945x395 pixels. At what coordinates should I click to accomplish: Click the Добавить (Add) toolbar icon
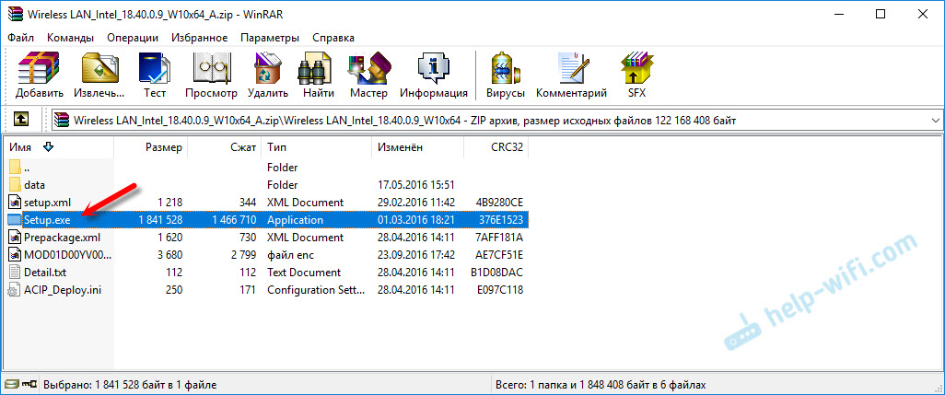40,74
